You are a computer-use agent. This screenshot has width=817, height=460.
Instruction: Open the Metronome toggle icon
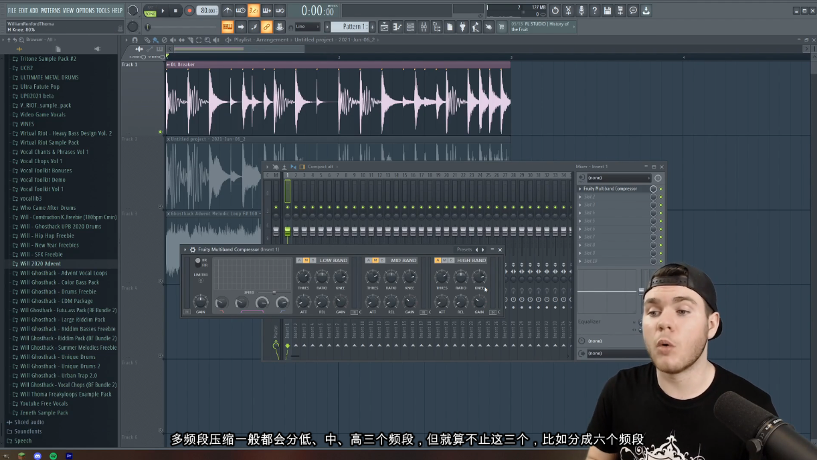[228, 11]
